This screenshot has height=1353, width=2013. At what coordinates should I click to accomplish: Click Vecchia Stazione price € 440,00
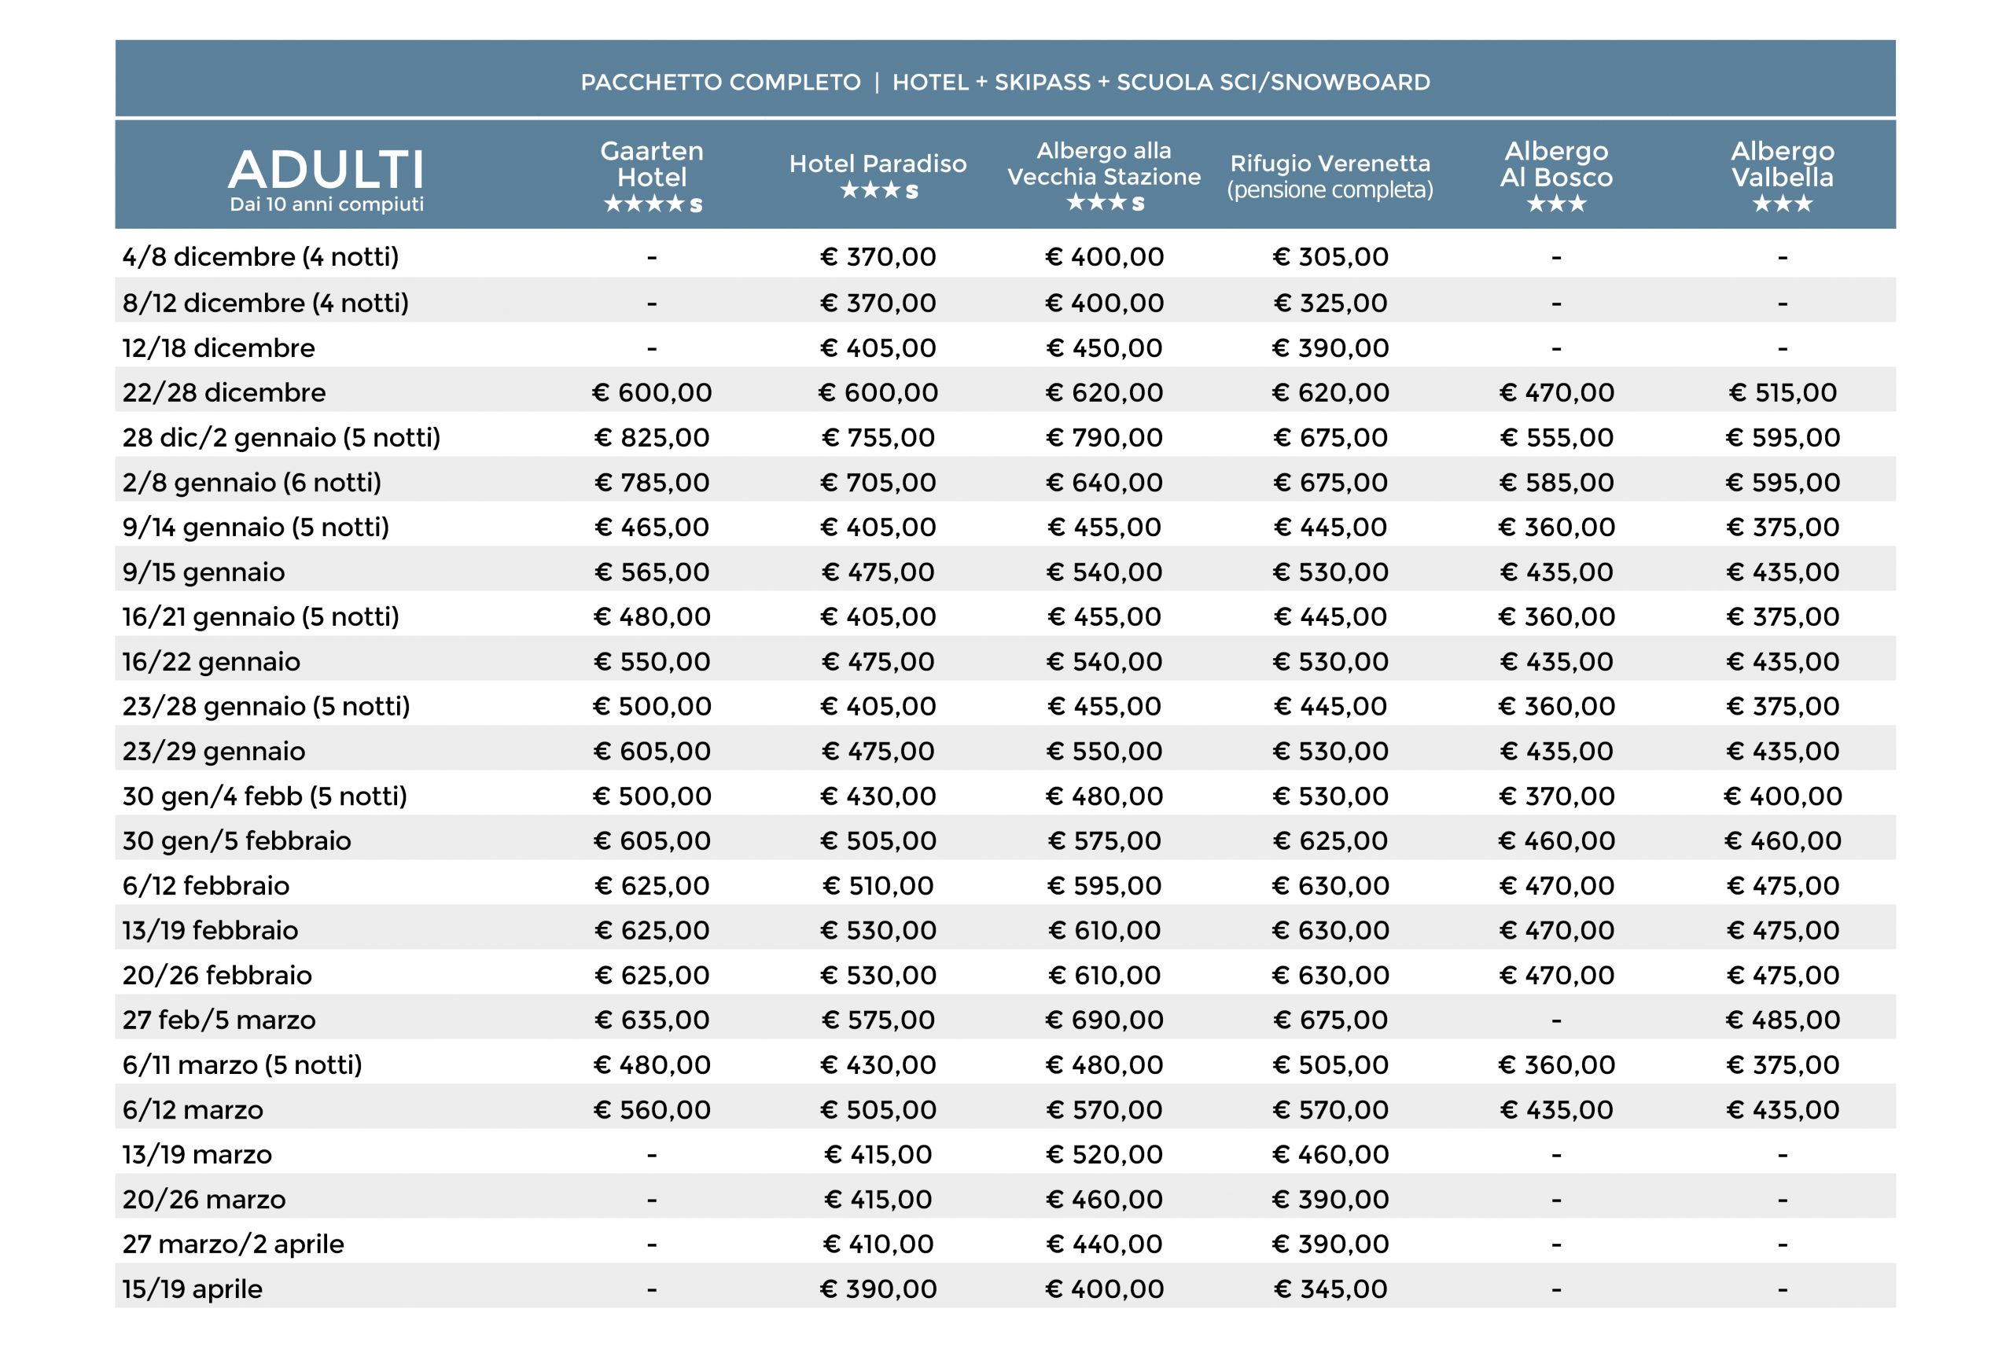pyautogui.click(x=1105, y=1245)
